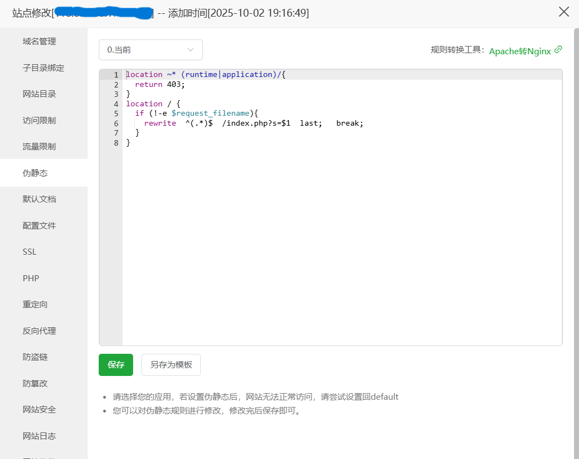Open the 0.当前 rewrite template dropdown
The height and width of the screenshot is (459, 579).
point(151,50)
